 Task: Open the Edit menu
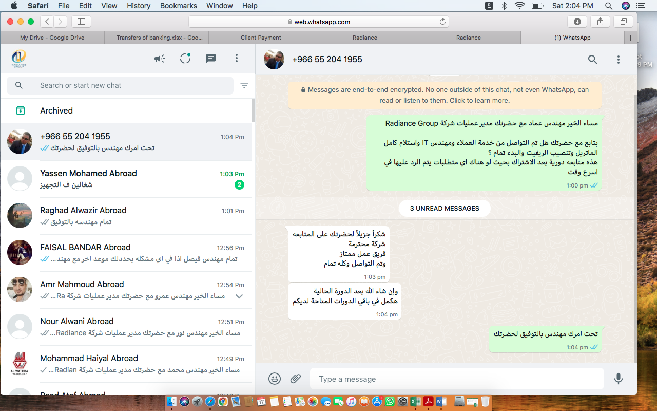[x=85, y=6]
